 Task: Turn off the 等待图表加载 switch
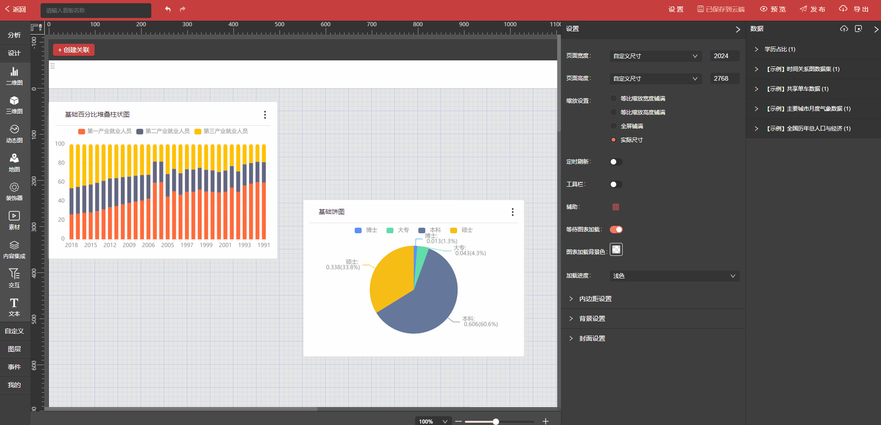[x=616, y=230]
